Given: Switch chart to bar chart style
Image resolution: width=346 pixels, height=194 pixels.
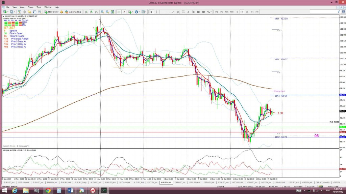Looking at the screenshot, I should (x=86, y=12).
